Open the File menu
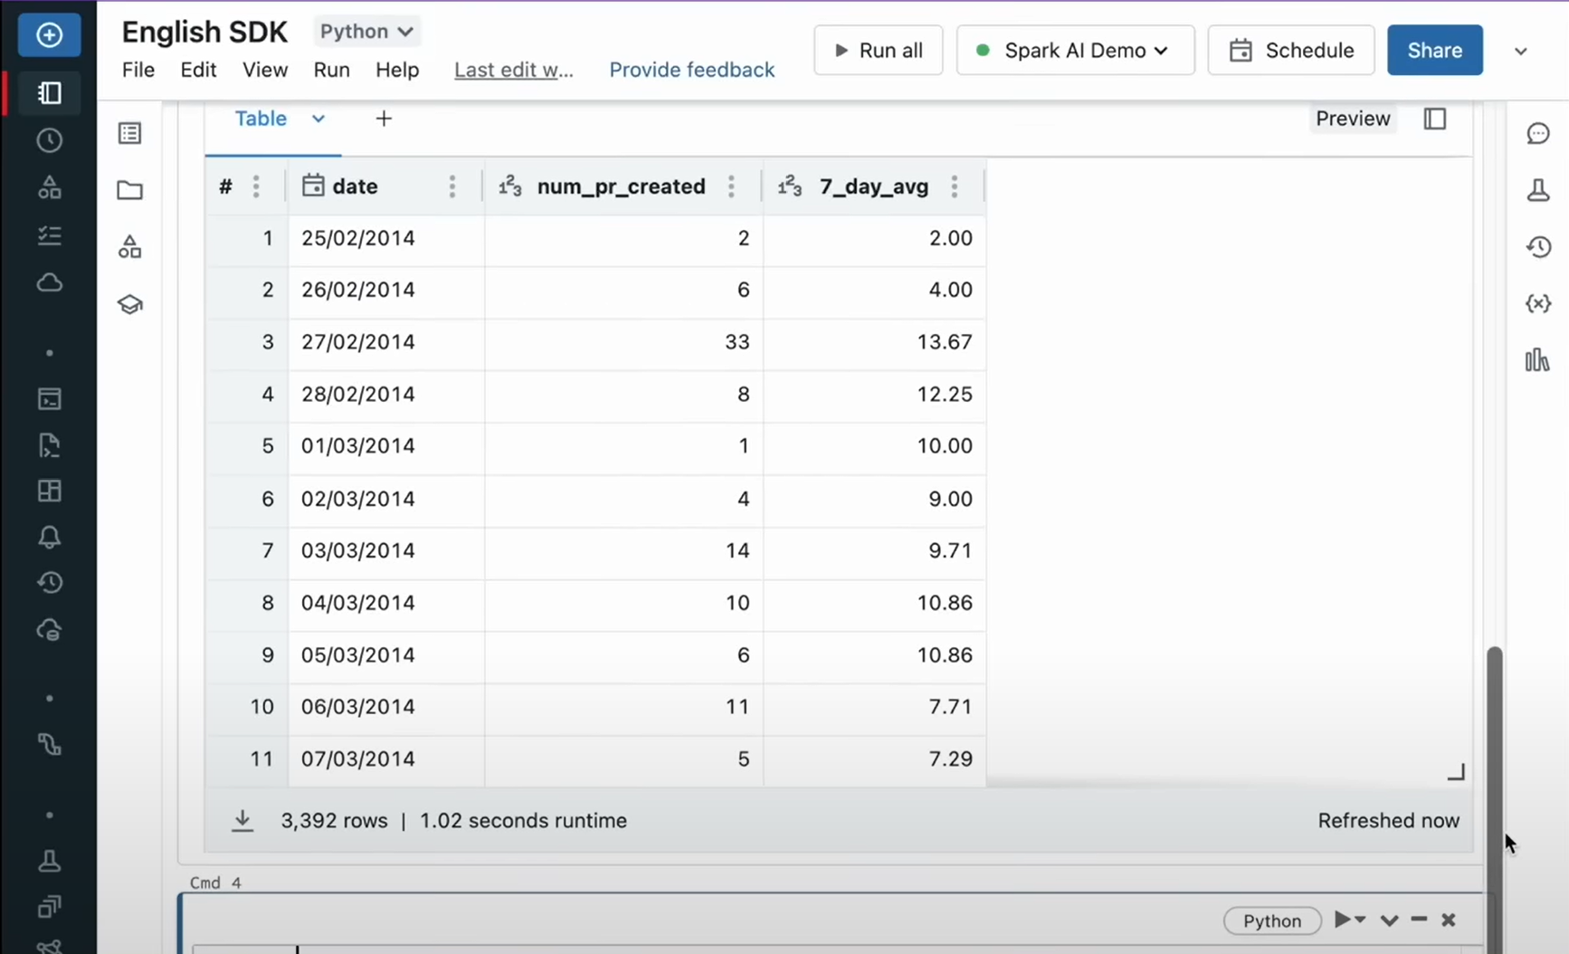1569x954 pixels. click(x=138, y=70)
